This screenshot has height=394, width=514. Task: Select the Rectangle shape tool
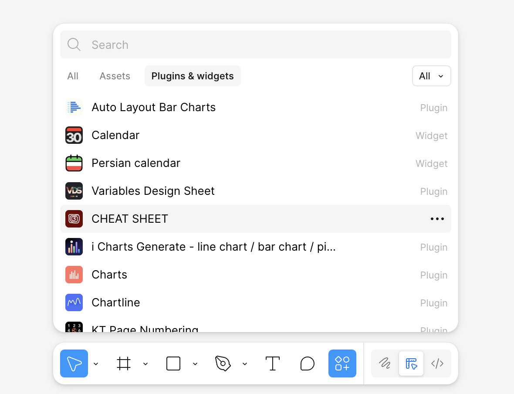click(x=173, y=363)
